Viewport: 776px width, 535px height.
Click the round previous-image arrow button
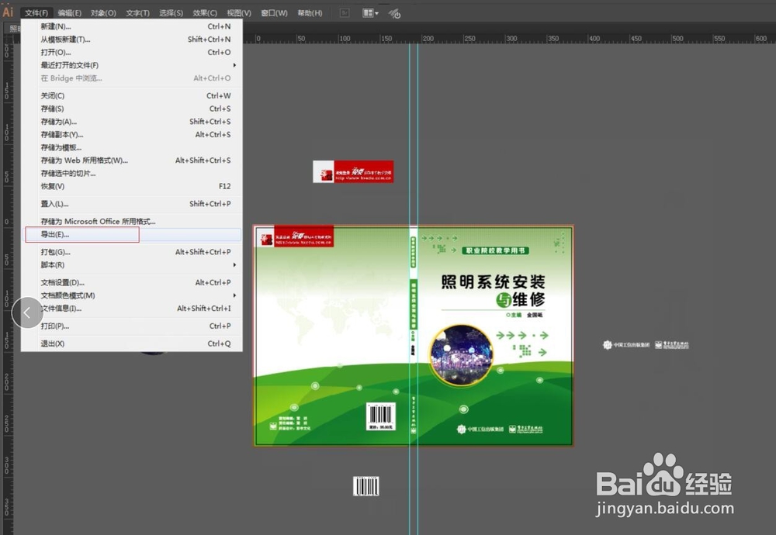pos(27,312)
